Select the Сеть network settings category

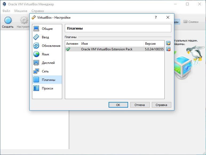47,71
